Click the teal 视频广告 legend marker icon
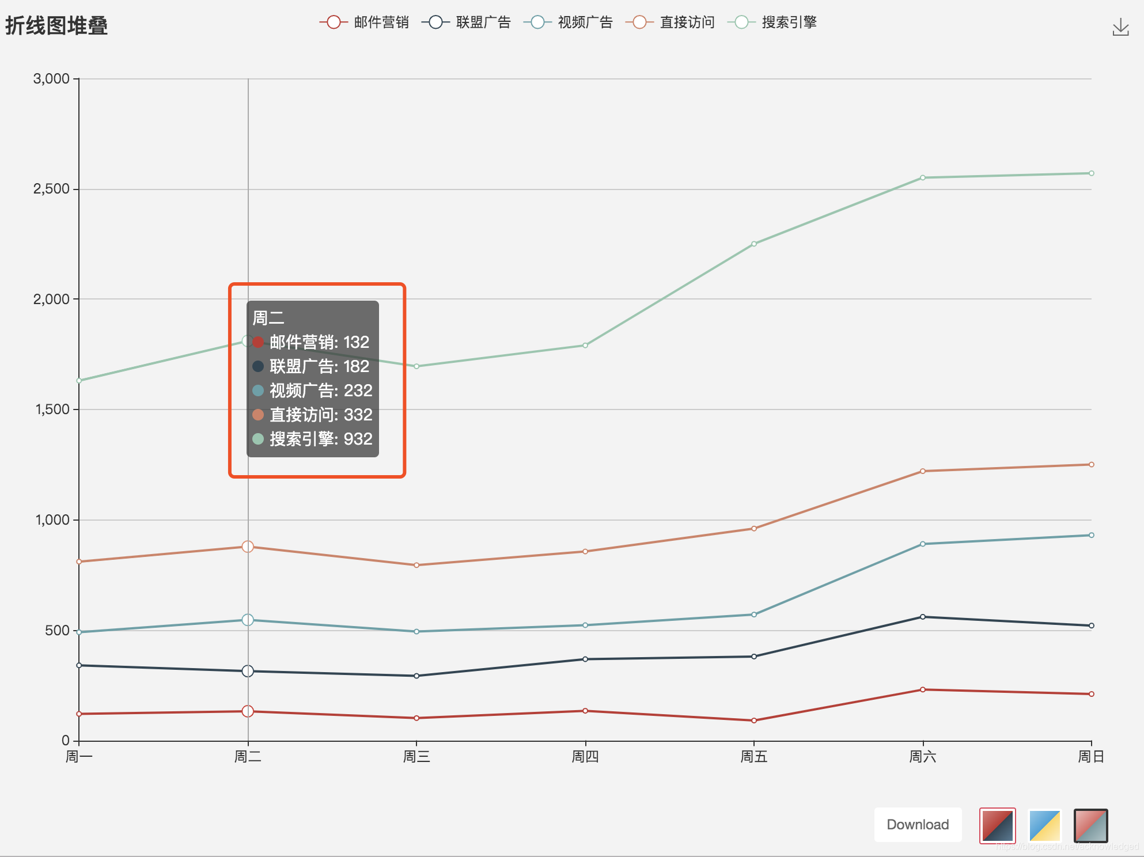Viewport: 1144px width, 857px height. pos(537,22)
